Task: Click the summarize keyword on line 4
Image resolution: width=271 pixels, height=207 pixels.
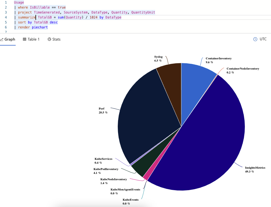Action: (x=27, y=17)
